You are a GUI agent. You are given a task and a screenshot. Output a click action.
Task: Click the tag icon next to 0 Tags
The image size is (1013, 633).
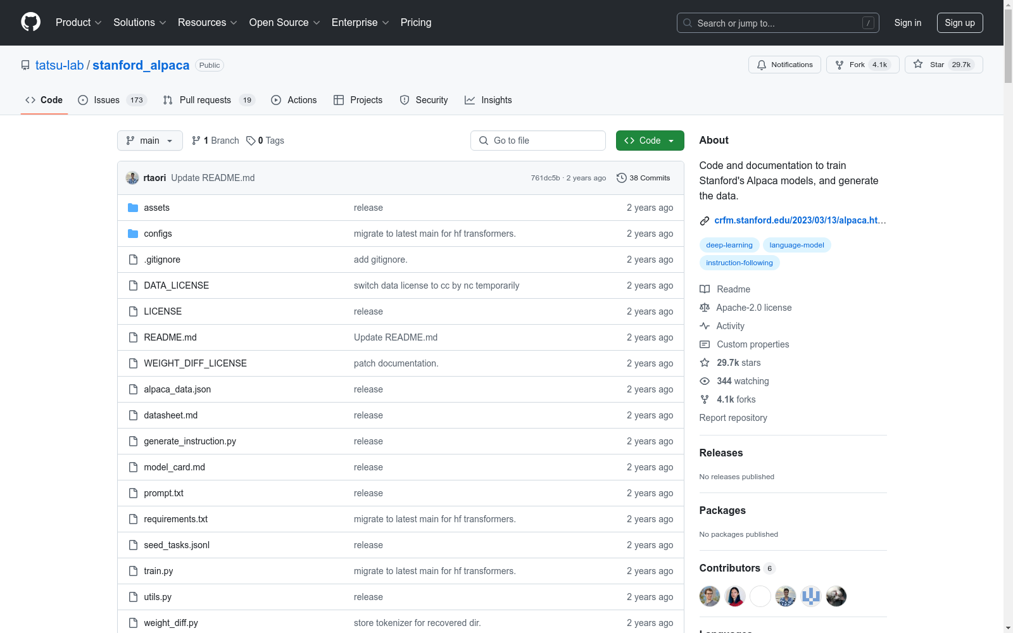(x=251, y=141)
